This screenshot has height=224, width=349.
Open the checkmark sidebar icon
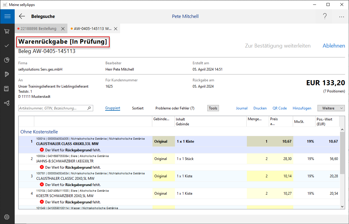pyautogui.click(x=7, y=45)
